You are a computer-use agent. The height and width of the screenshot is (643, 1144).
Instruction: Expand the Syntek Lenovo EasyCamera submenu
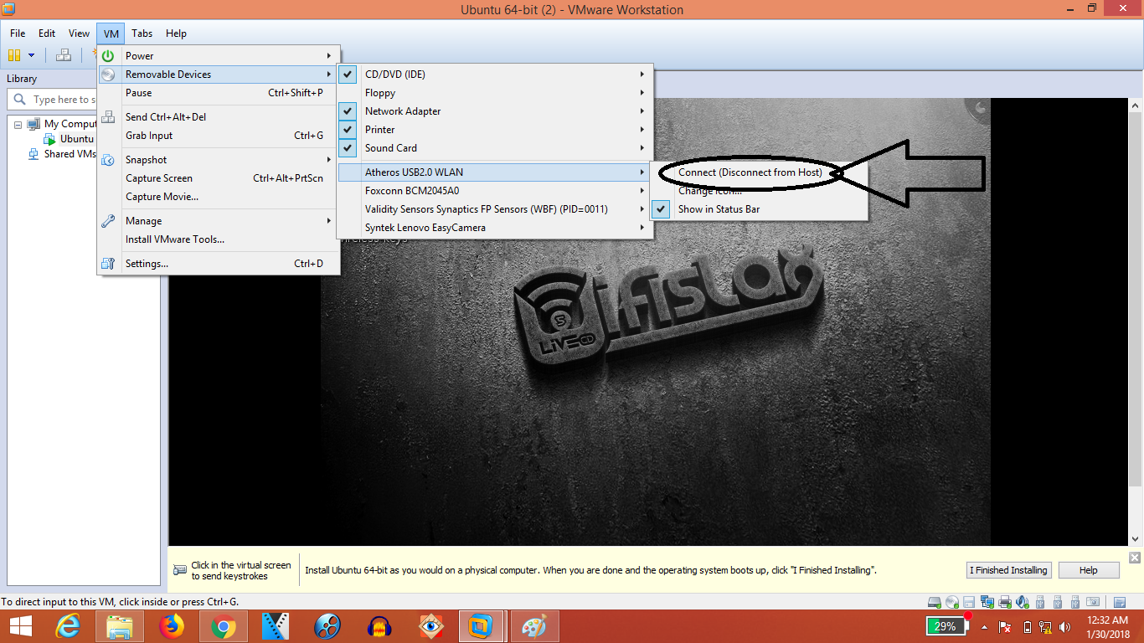(495, 228)
